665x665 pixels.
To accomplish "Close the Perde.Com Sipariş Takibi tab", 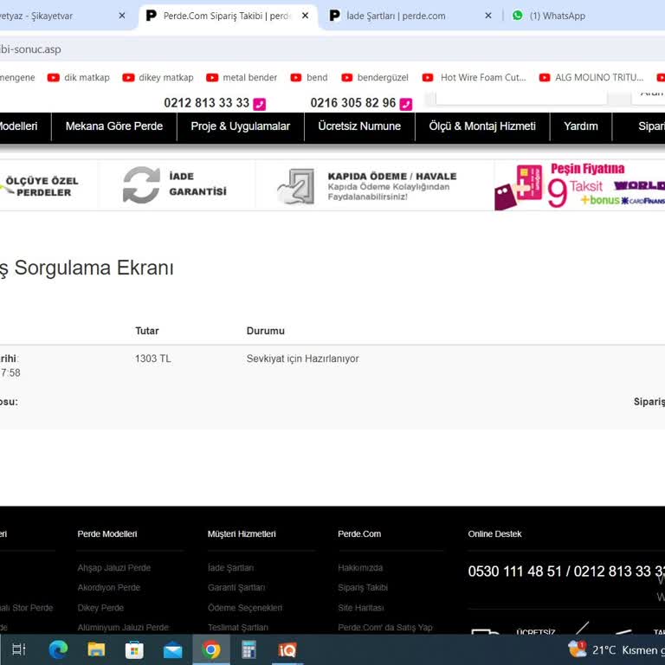I will point(305,16).
